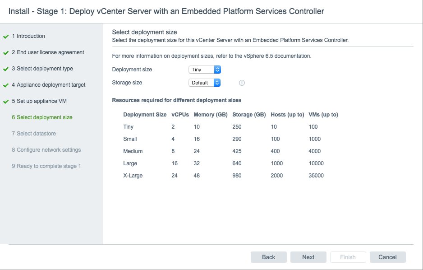Click the Resources required for different deployment sizes heading
The height and width of the screenshot is (270, 423).
pos(176,100)
